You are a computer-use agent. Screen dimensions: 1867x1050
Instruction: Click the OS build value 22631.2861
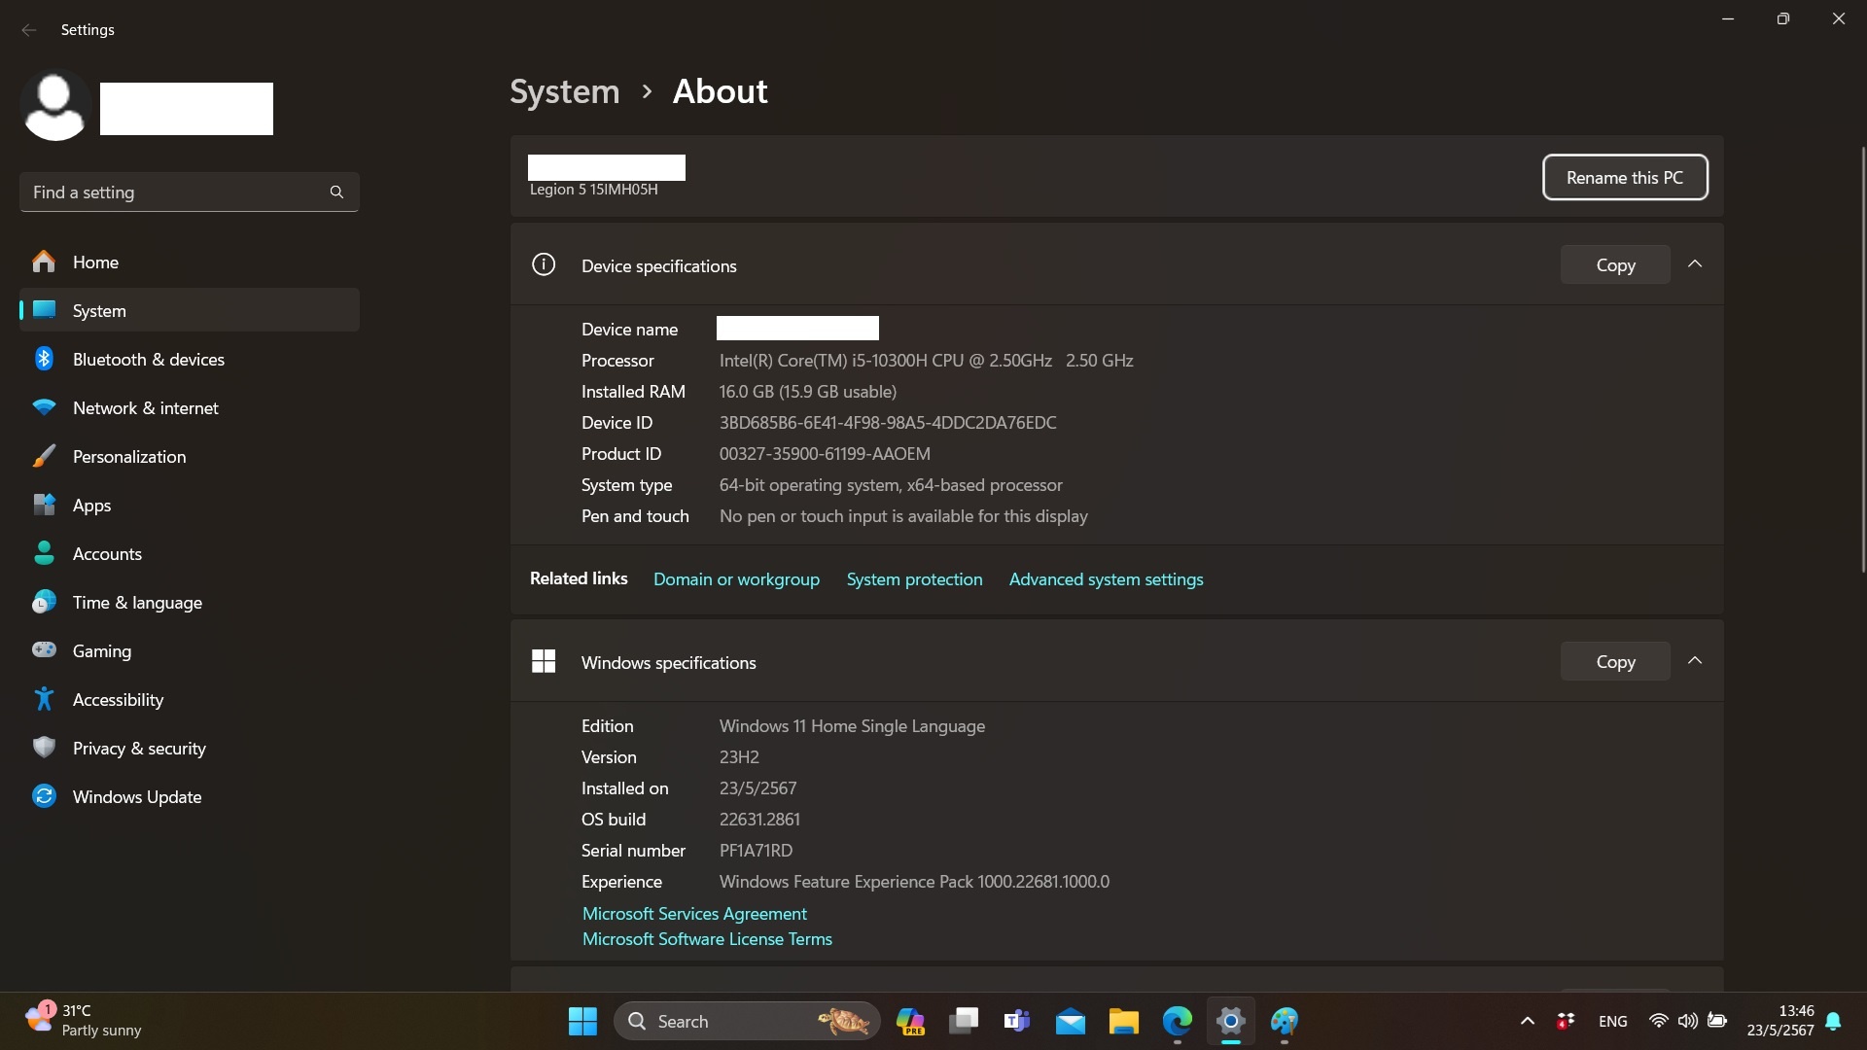(x=759, y=820)
